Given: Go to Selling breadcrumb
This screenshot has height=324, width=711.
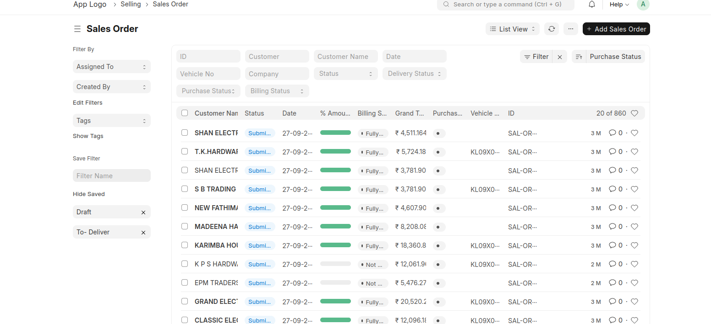Looking at the screenshot, I should click(131, 4).
